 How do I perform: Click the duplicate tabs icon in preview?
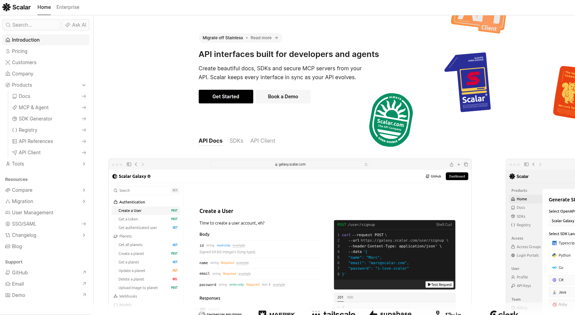(x=466, y=164)
